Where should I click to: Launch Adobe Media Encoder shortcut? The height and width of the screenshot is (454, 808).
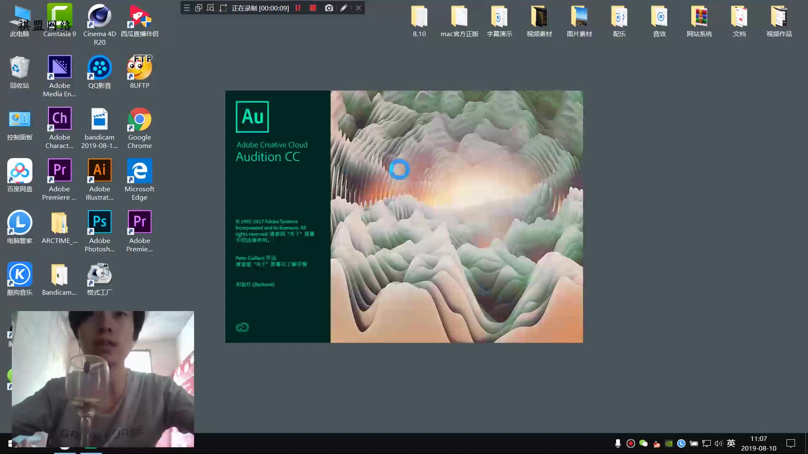[59, 76]
